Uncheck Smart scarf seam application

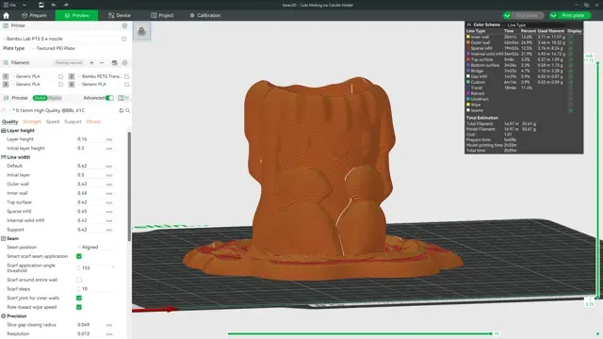click(79, 256)
